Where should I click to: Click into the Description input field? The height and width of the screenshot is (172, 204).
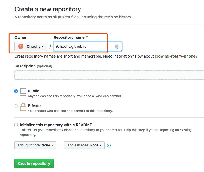click(109, 75)
